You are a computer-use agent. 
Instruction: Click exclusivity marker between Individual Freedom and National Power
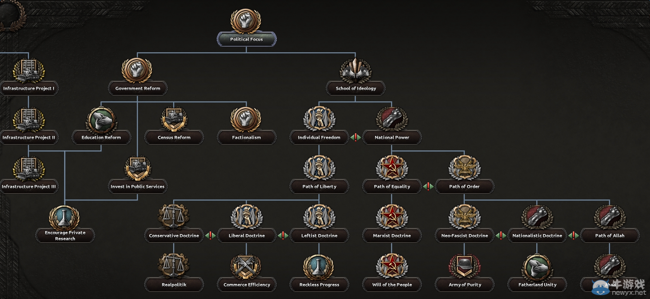355,137
